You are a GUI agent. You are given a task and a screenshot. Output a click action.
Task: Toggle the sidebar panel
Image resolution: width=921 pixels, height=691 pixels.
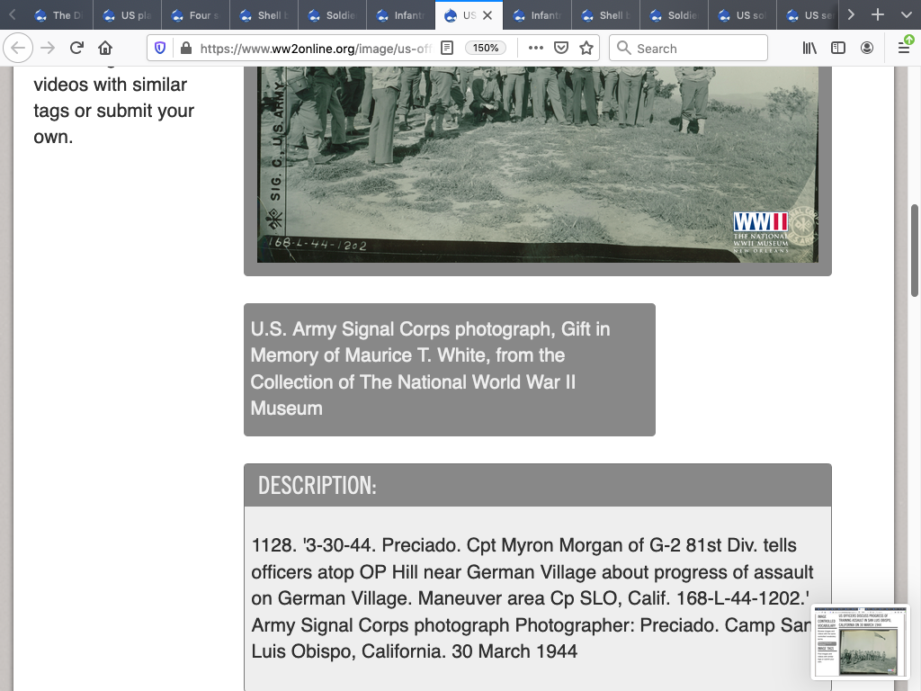point(838,48)
